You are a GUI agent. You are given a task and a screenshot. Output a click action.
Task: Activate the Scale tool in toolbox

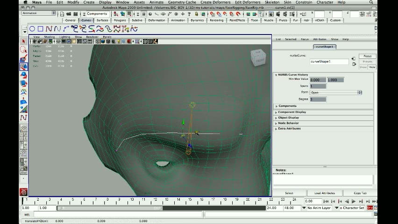24,84
